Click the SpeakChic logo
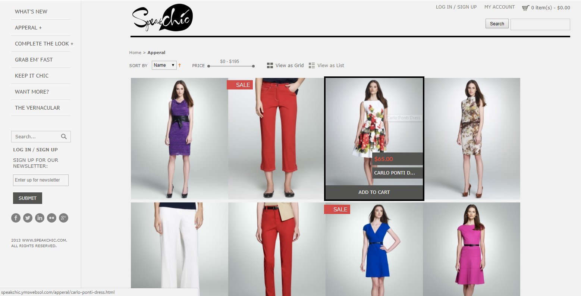 pyautogui.click(x=163, y=18)
